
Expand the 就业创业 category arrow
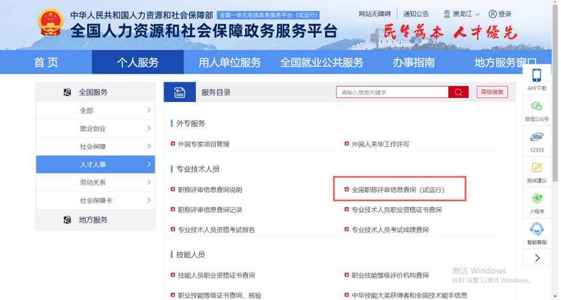pyautogui.click(x=150, y=128)
